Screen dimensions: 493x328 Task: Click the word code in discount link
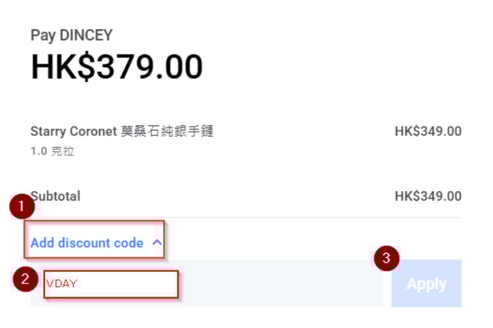coord(128,243)
